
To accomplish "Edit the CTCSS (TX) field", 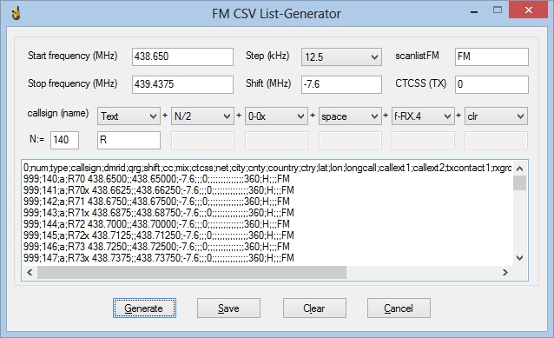I will click(491, 84).
